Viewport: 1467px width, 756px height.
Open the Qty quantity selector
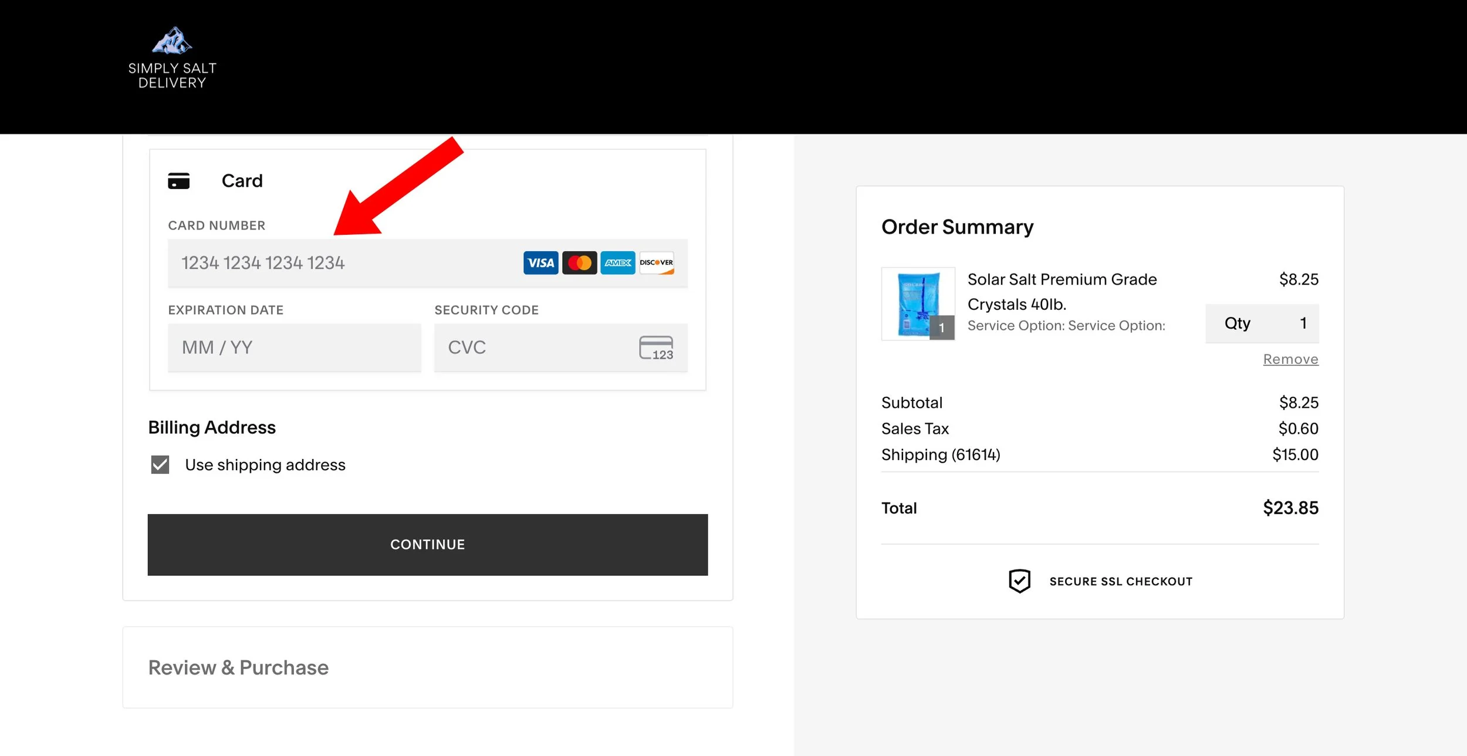coord(1262,323)
